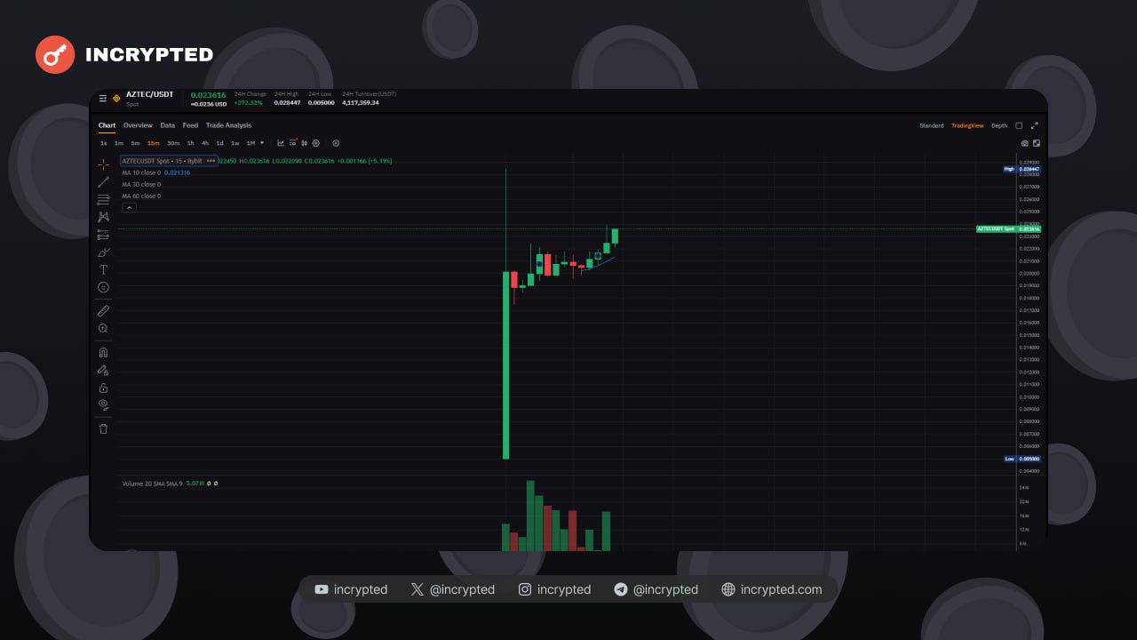Select the forecasting and measurement tool

pos(103,235)
